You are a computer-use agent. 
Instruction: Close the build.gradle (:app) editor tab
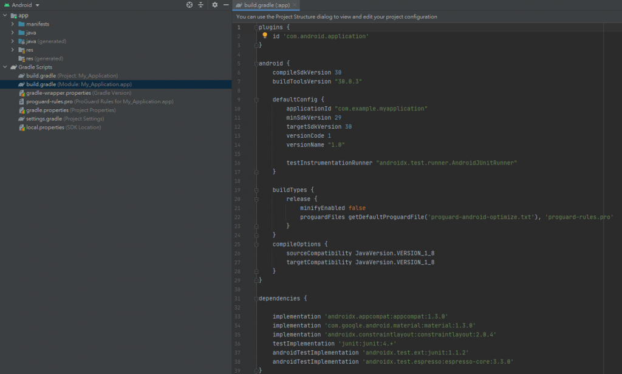295,5
